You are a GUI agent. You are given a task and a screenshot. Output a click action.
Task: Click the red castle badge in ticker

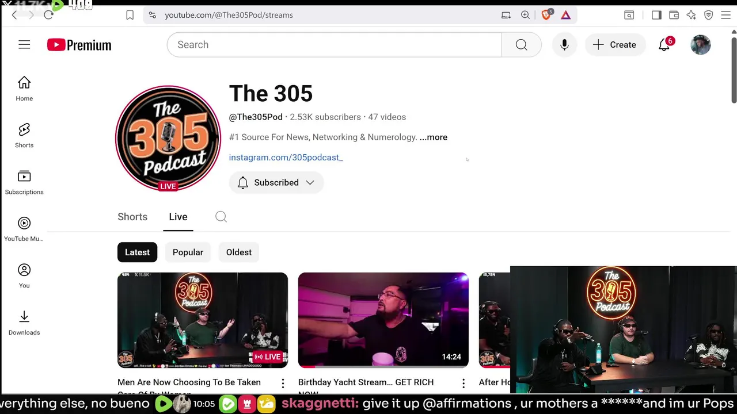247,404
